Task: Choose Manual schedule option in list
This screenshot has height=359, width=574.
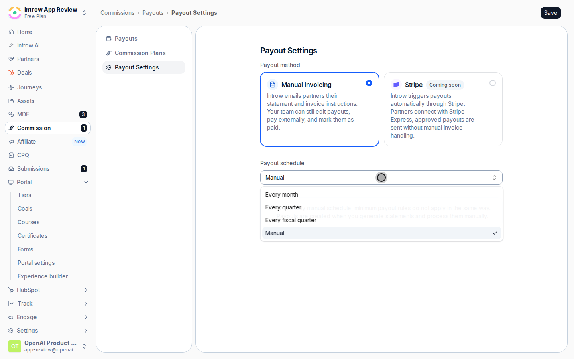Action: tap(381, 233)
